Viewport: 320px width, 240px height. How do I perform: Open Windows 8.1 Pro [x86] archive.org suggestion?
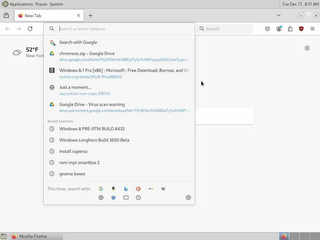[119, 73]
